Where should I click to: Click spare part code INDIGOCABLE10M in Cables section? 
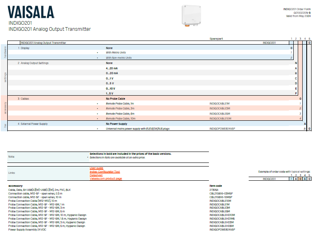pyautogui.click(x=220, y=118)
